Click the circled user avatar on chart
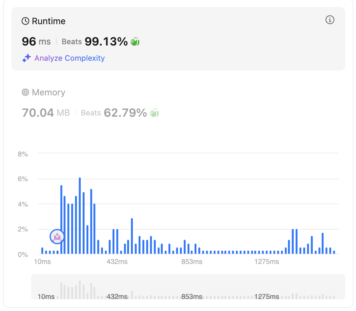The image size is (356, 311). tap(57, 237)
